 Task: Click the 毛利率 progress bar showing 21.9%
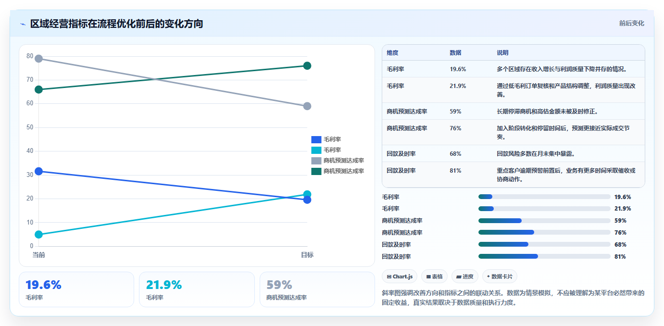[x=544, y=209]
